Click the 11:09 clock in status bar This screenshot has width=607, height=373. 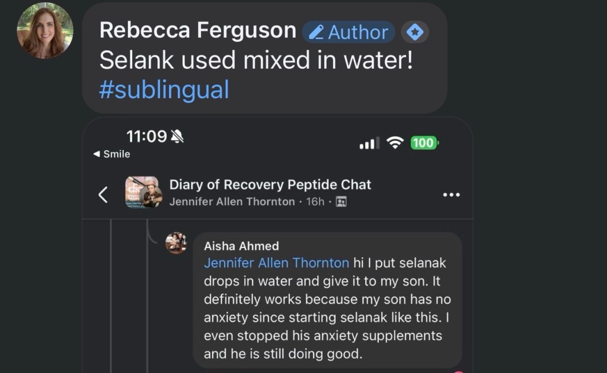point(146,136)
